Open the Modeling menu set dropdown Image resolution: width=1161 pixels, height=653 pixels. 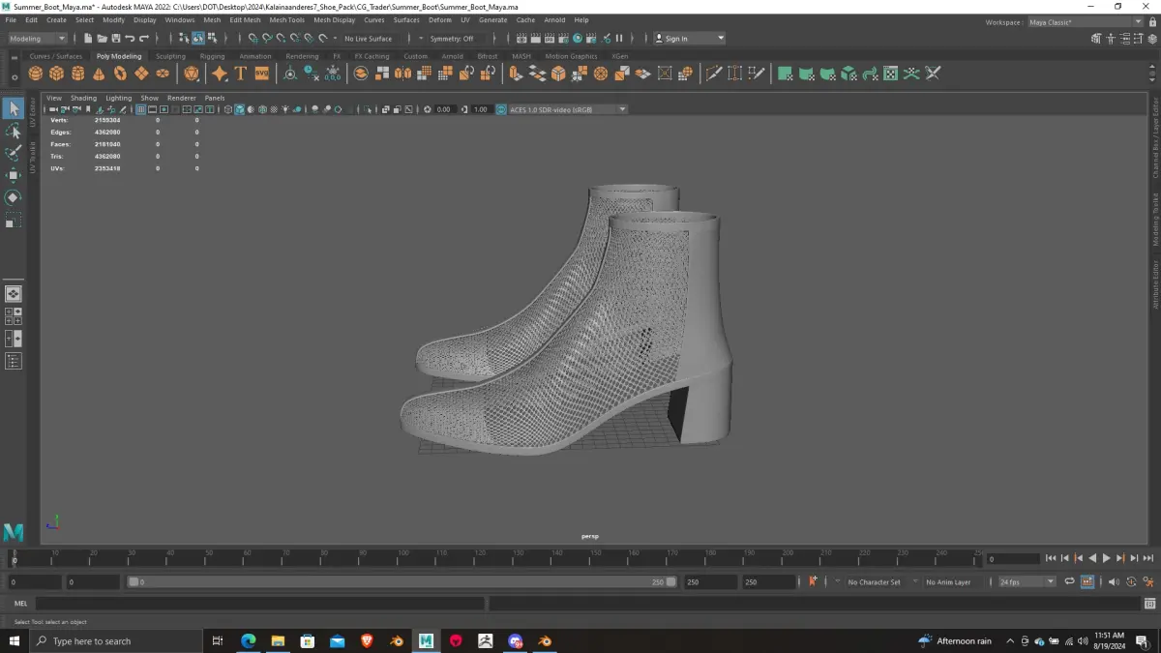click(38, 39)
